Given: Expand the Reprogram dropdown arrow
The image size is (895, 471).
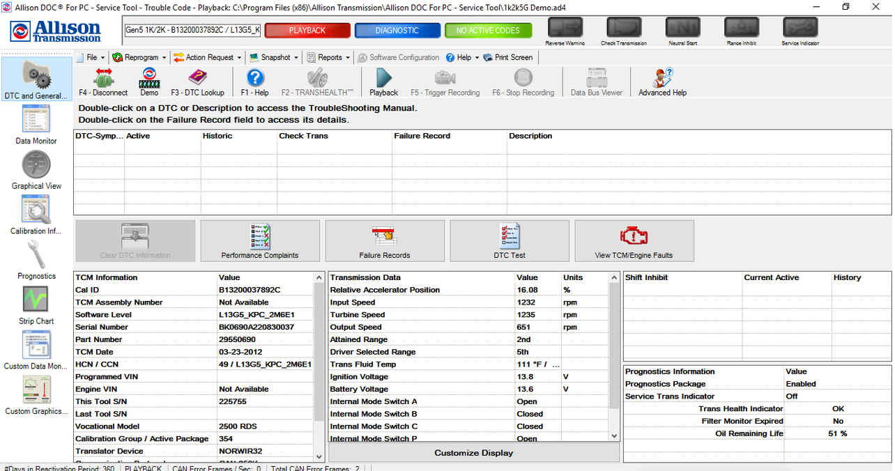Looking at the screenshot, I should (163, 57).
